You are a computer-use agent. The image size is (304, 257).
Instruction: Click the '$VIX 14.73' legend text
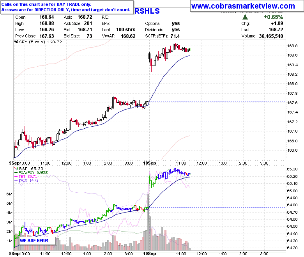[x=28, y=181]
